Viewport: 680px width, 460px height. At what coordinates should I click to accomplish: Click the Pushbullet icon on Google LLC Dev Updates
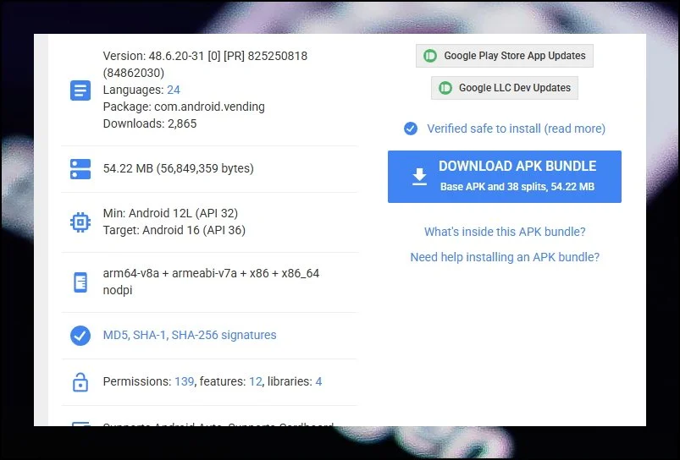point(445,88)
